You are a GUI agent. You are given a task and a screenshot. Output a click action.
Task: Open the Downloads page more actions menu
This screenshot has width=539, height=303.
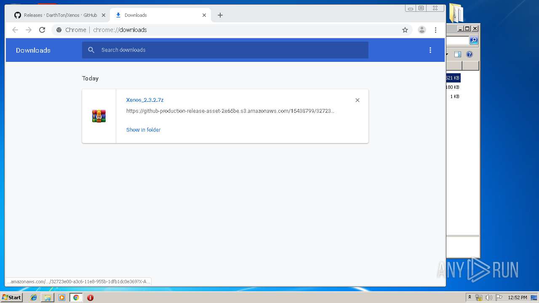pos(430,50)
